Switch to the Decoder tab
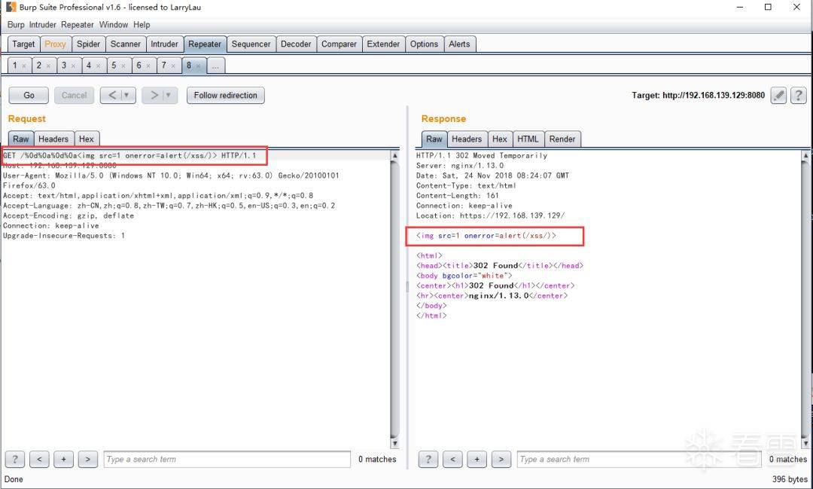 point(296,44)
